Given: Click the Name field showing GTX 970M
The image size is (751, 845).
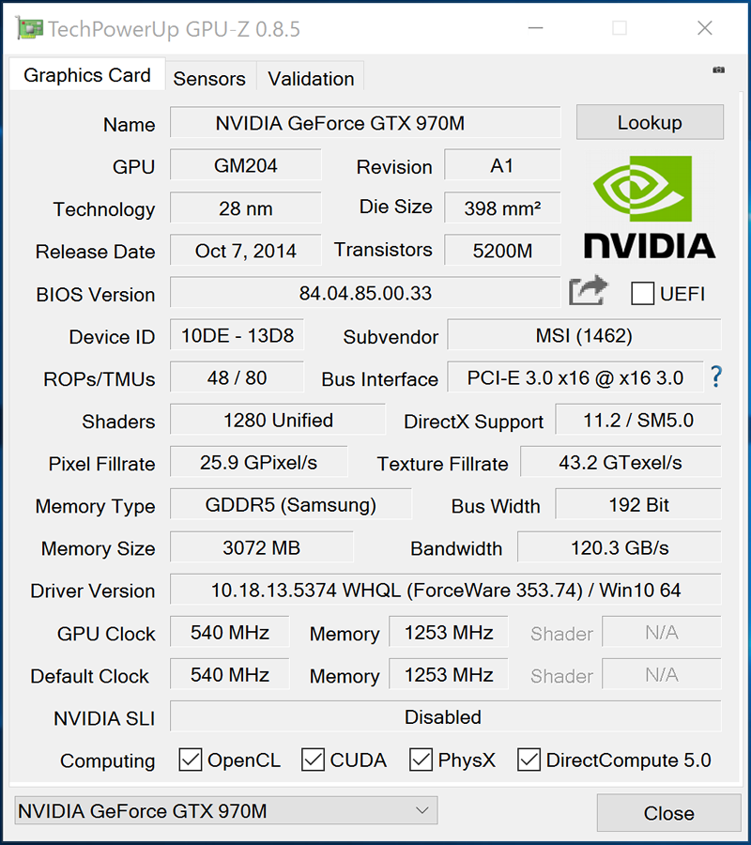Looking at the screenshot, I should coord(365,122).
